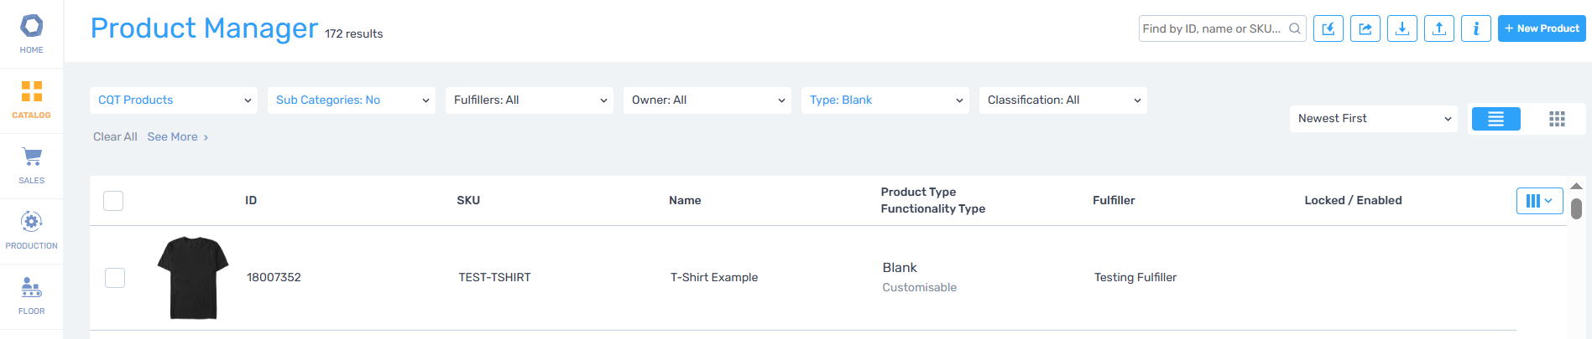Image resolution: width=1592 pixels, height=339 pixels.
Task: Click the table vertical scrollbar handle
Action: pyautogui.click(x=1576, y=208)
